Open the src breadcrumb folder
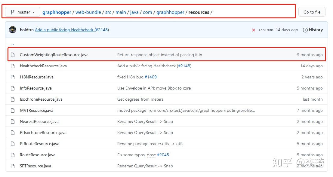Viewport: 333px width, 177px height. [108, 12]
